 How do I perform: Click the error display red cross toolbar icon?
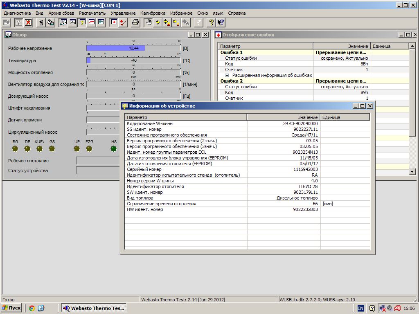(114, 22)
